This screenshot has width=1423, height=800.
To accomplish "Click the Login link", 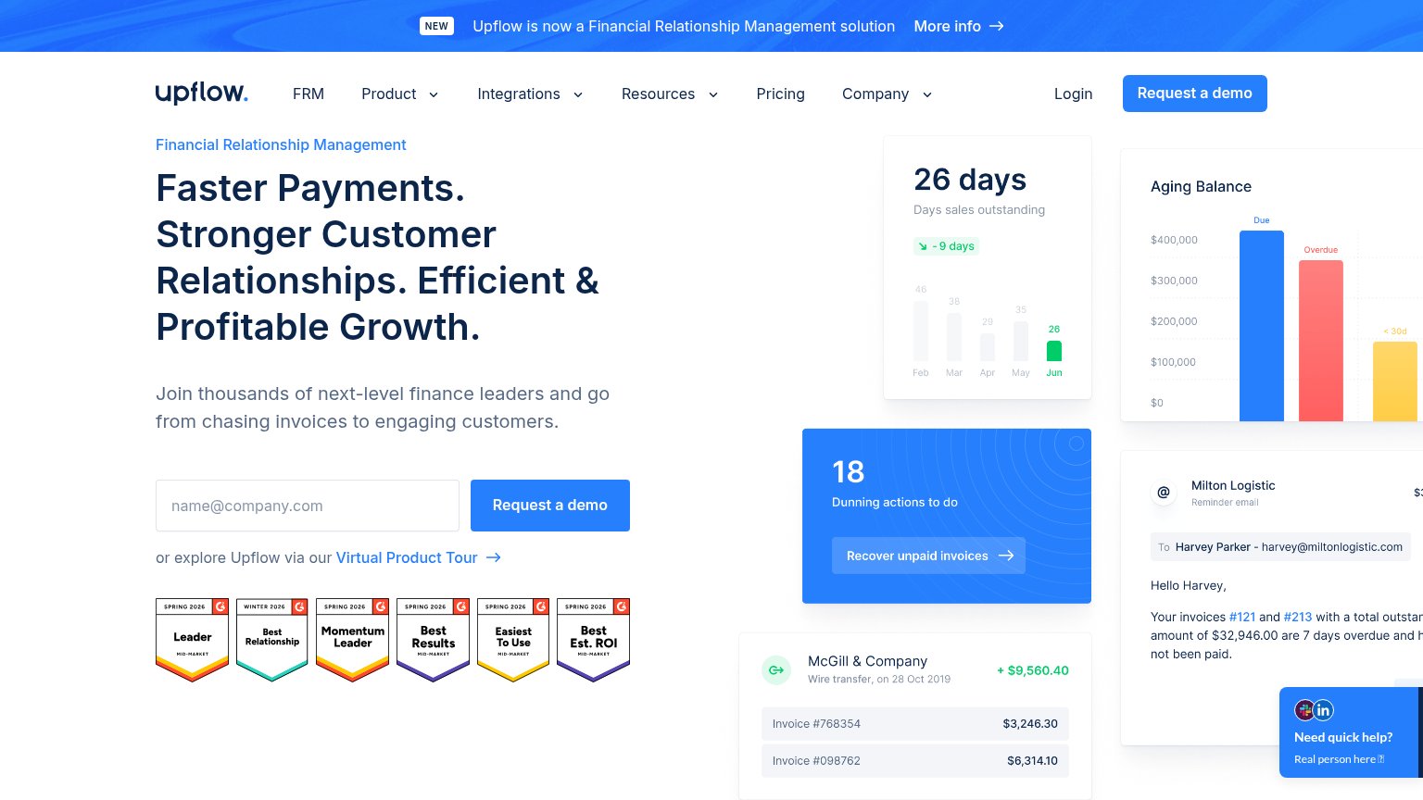I will (x=1073, y=94).
